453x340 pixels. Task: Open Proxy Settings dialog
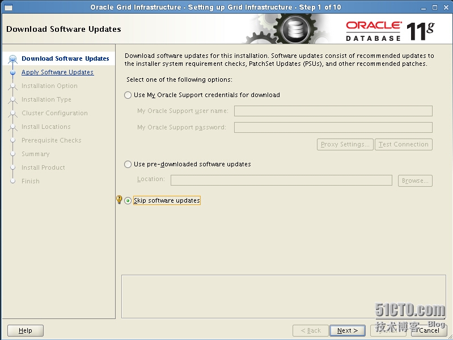[345, 144]
